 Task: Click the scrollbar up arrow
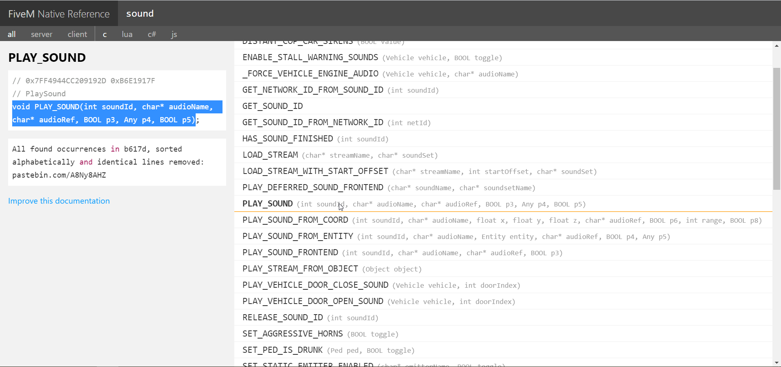(x=777, y=46)
